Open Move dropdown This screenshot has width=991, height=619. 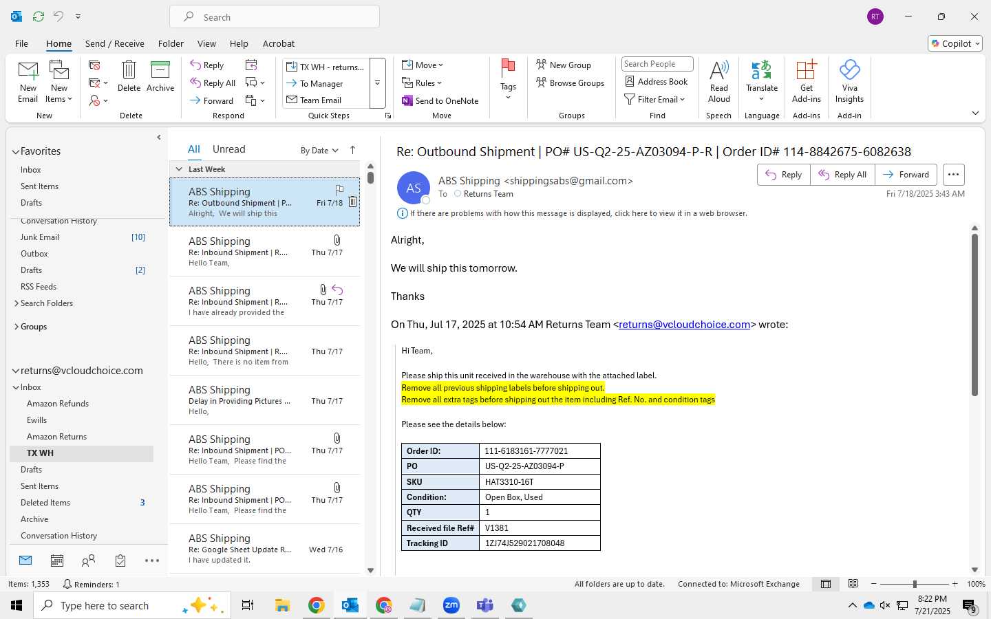pyautogui.click(x=423, y=65)
